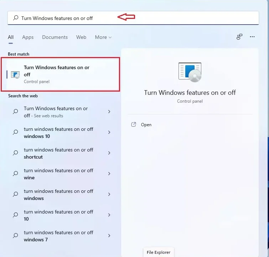This screenshot has height=257, width=269.
Task: Expand chevron for 'wine' web suggestion
Action: pos(109,174)
